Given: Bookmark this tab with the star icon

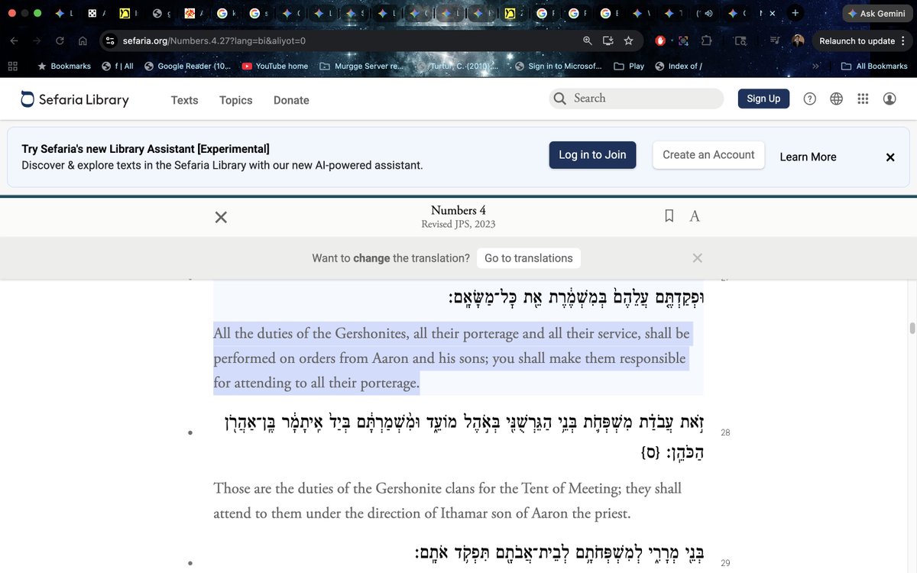Looking at the screenshot, I should pyautogui.click(x=628, y=40).
